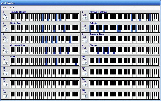Click the highlighted blue key on channel 10
161x101 pixels.
pyautogui.click(x=99, y=61)
